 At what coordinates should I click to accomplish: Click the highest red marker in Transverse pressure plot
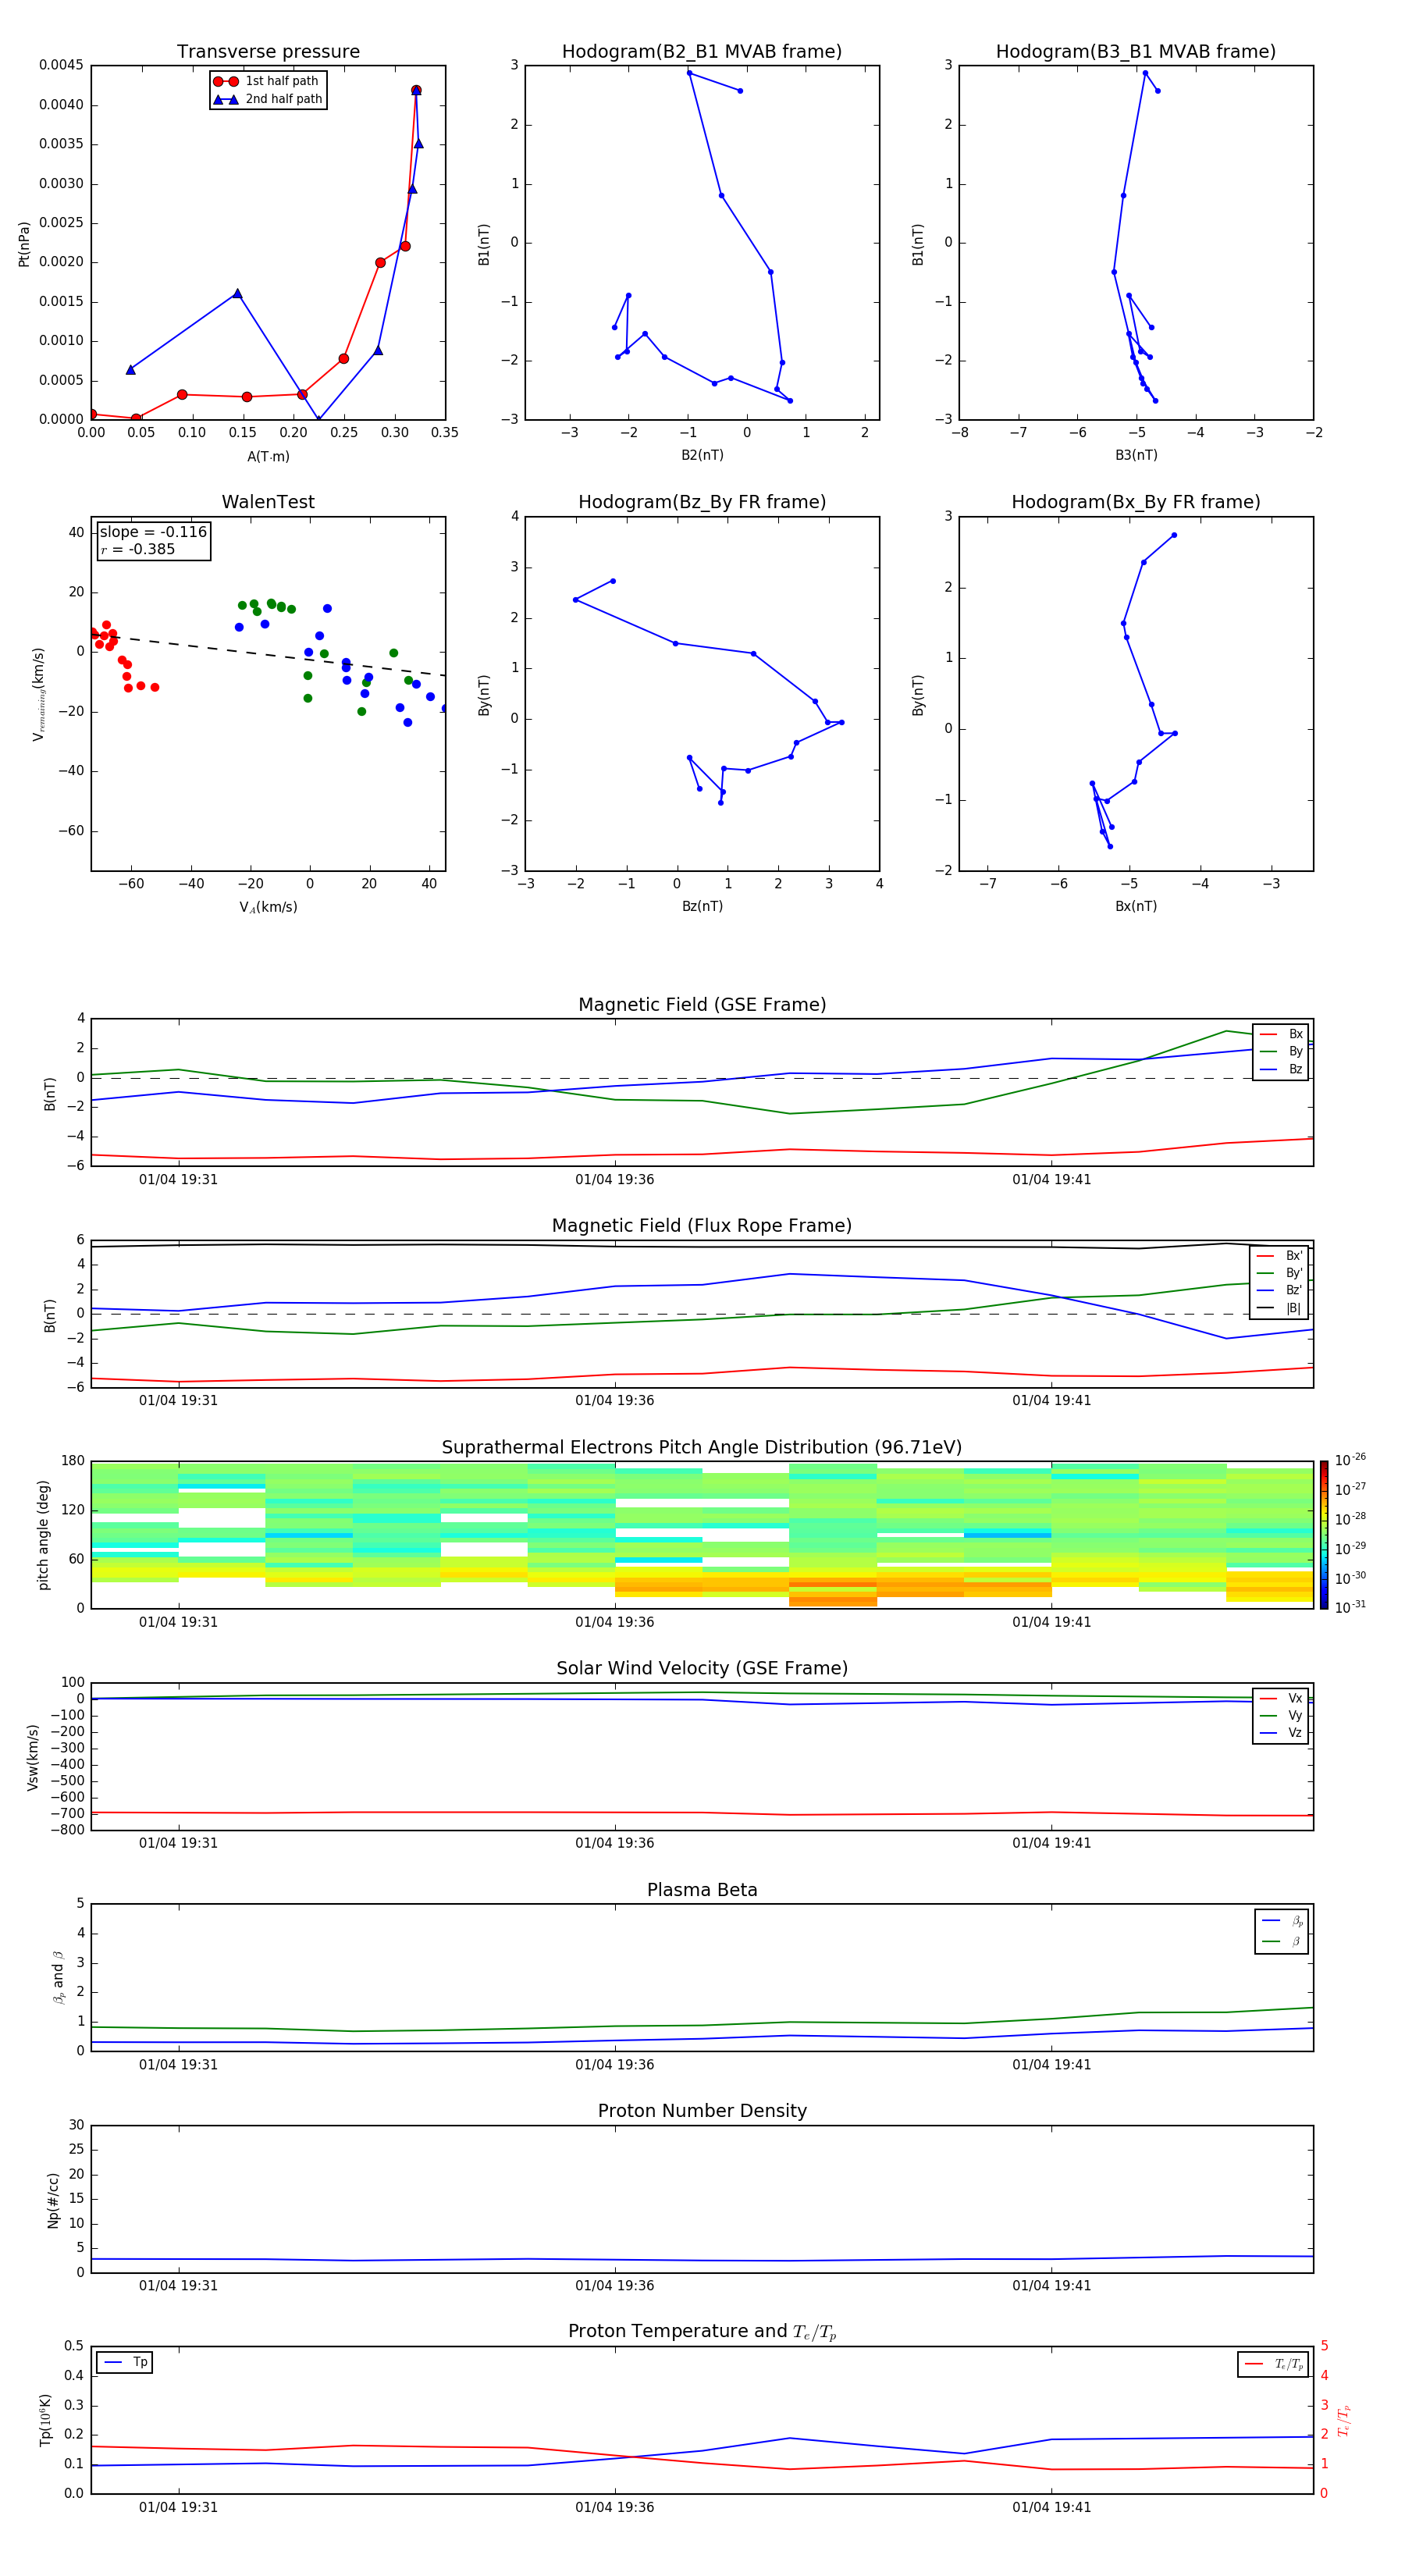click(416, 90)
